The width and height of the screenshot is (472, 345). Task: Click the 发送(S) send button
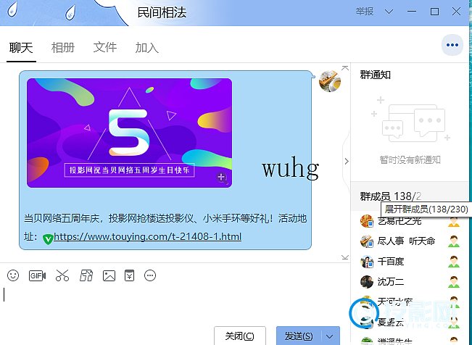point(299,336)
